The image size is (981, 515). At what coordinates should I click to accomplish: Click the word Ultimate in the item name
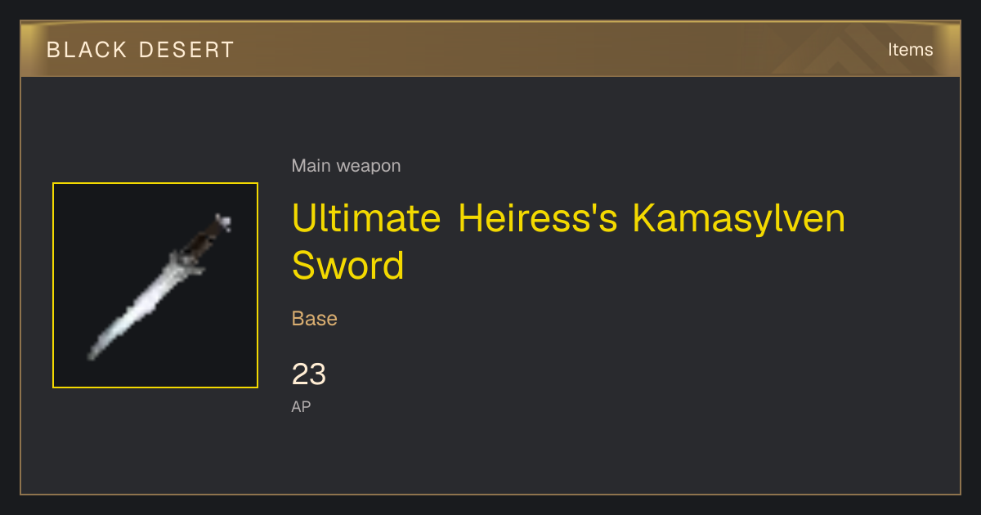(x=365, y=219)
